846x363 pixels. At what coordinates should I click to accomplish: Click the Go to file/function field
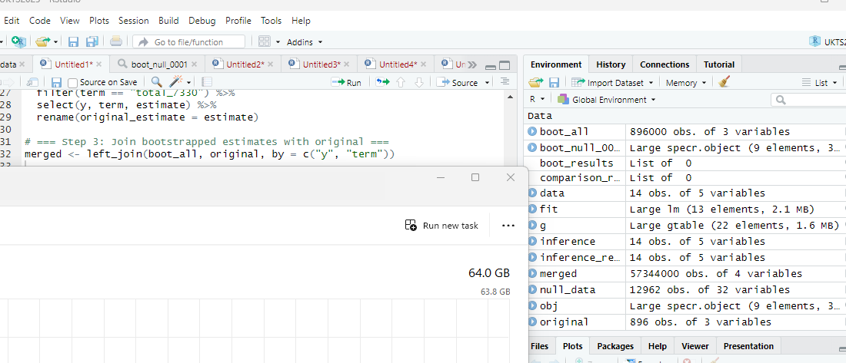189,41
